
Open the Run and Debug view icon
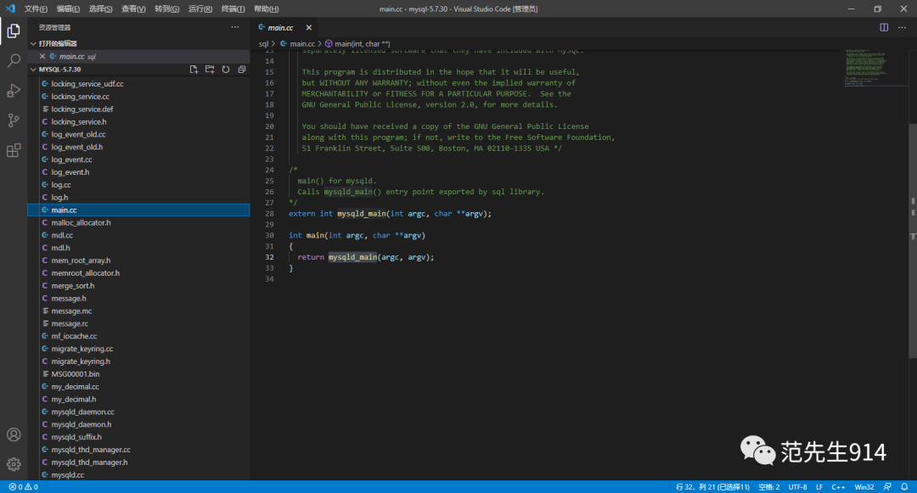[x=14, y=90]
